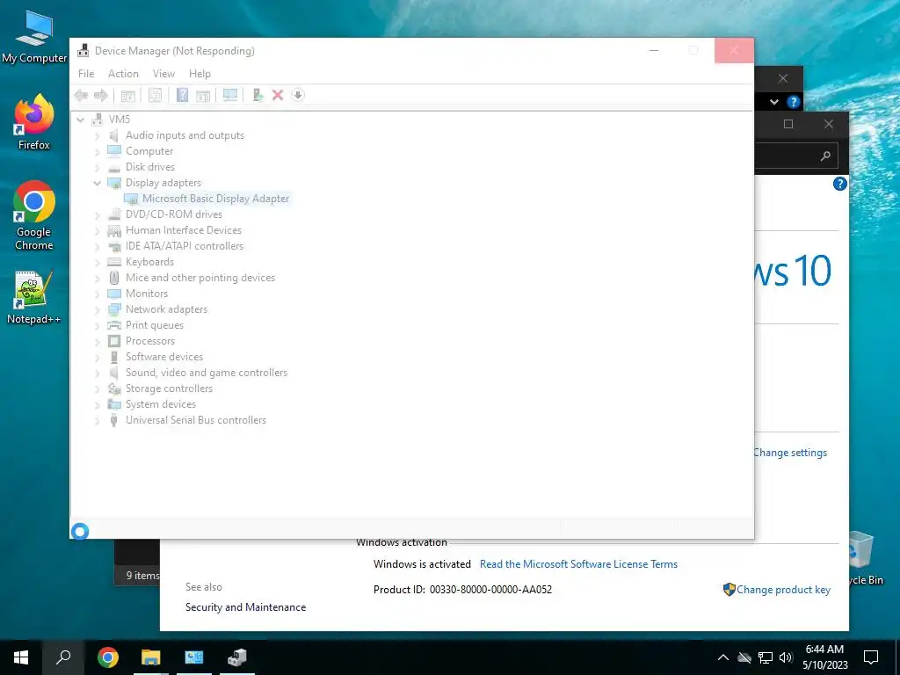This screenshot has width=900, height=675.
Task: Select the Monitors category
Action: pyautogui.click(x=147, y=294)
